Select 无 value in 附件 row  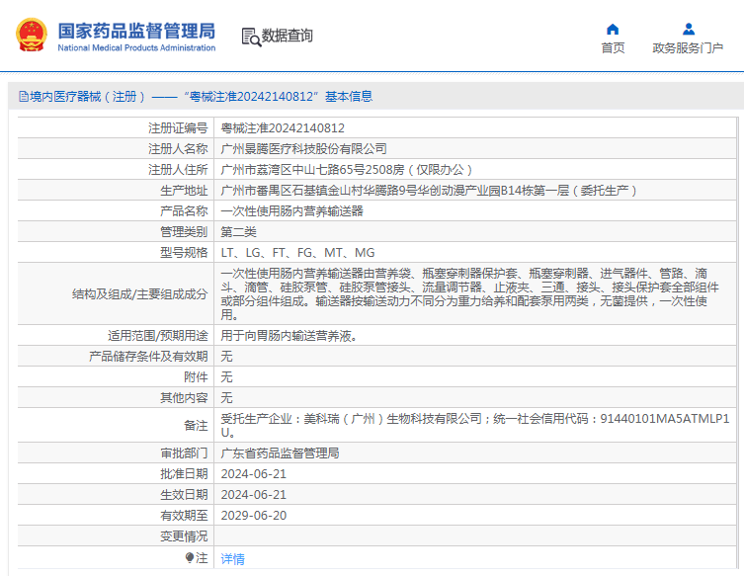pos(227,377)
